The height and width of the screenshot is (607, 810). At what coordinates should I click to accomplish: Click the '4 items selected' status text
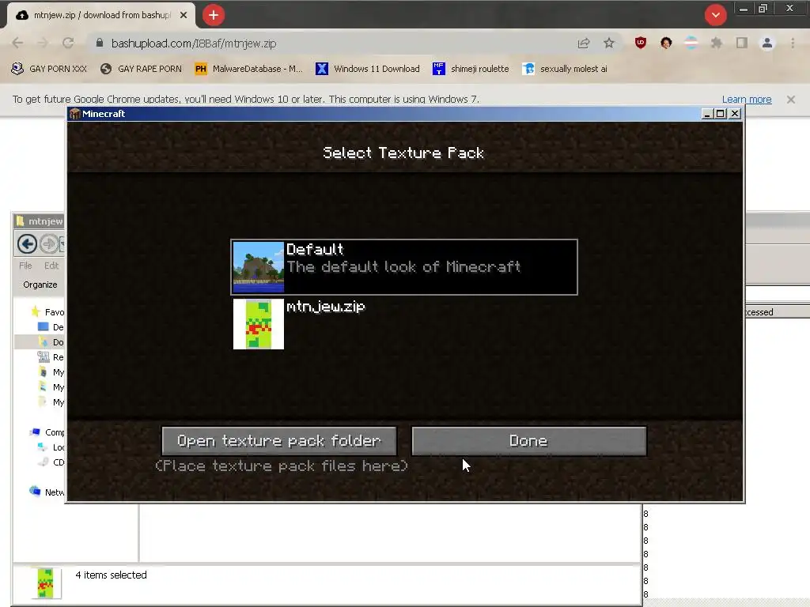pos(111,575)
